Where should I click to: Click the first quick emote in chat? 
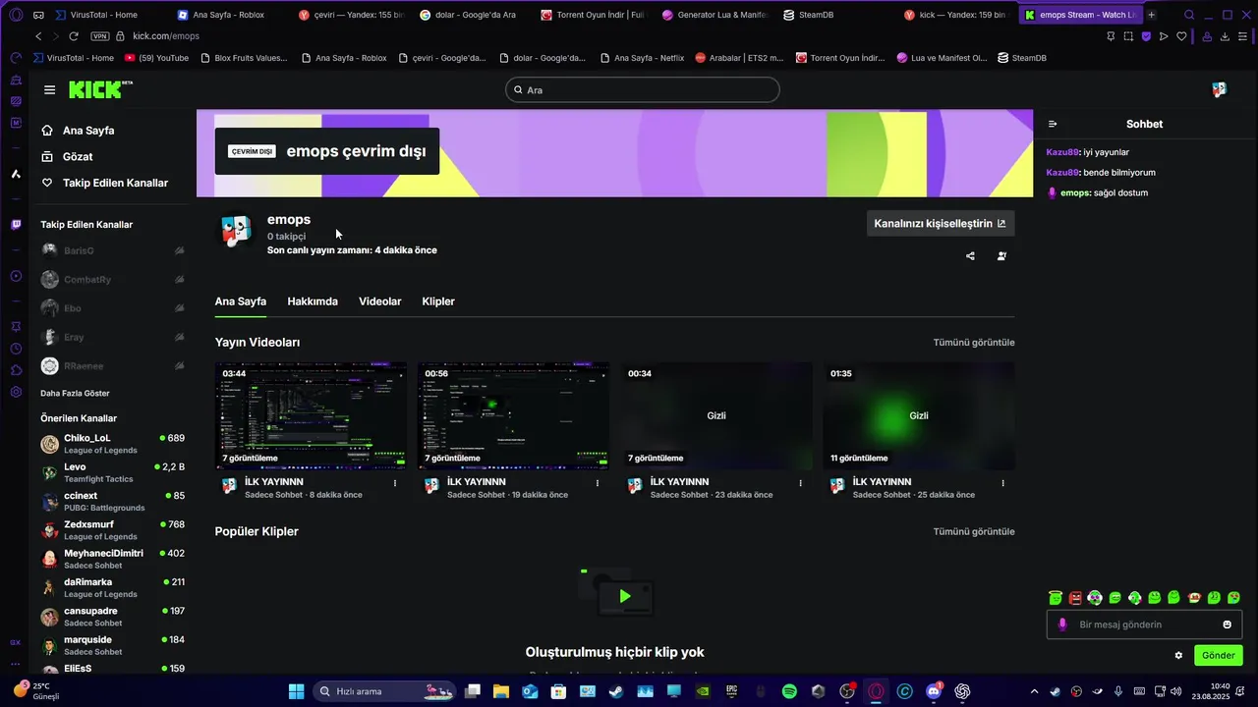click(x=1056, y=597)
